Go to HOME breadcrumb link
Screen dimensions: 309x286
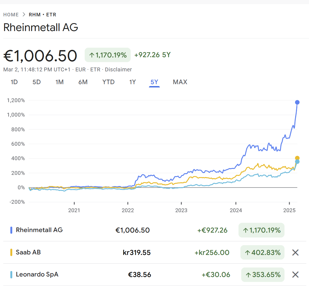pos(11,15)
